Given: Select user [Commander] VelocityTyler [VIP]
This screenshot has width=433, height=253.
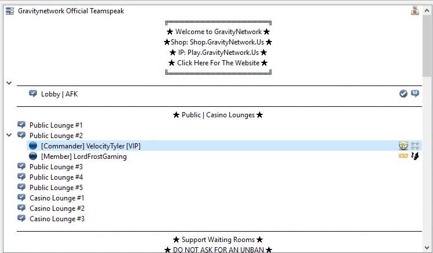Looking at the screenshot, I should pyautogui.click(x=90, y=146).
